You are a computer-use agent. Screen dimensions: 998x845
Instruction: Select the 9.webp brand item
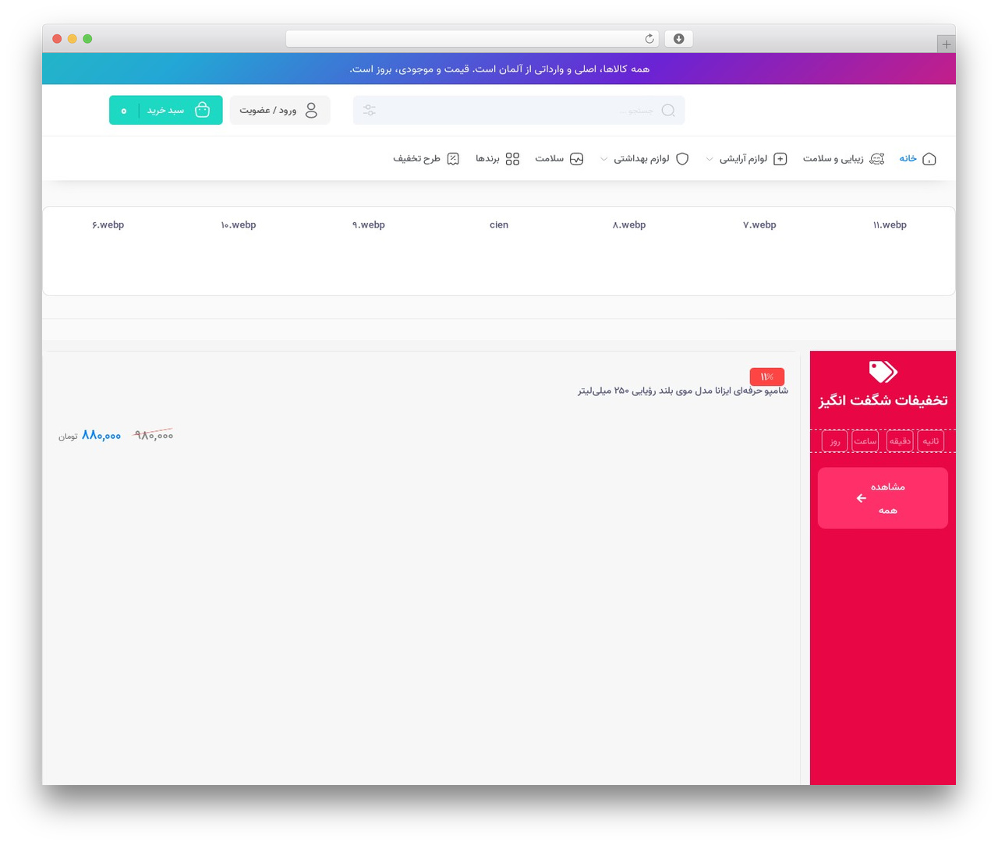(369, 225)
